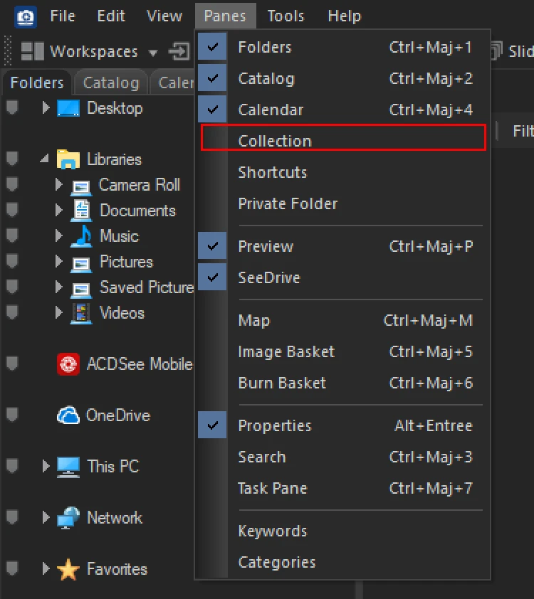Click the Videos film strip icon

click(81, 314)
